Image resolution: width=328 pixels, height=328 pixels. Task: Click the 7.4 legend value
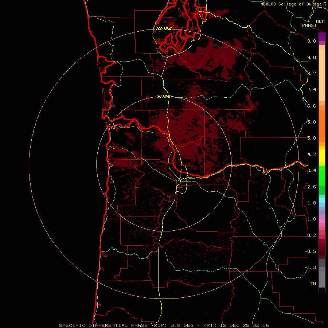pyautogui.click(x=312, y=90)
